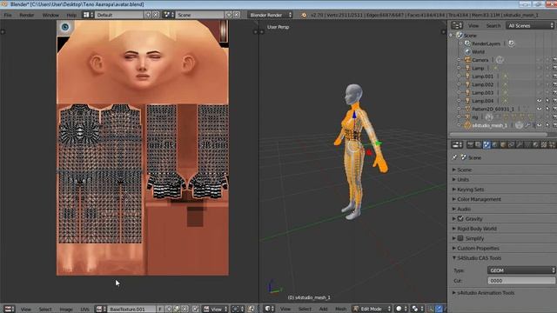Toggle visibility of Pattern2D_60931_1
This screenshot has width=557, height=313.
click(x=540, y=109)
